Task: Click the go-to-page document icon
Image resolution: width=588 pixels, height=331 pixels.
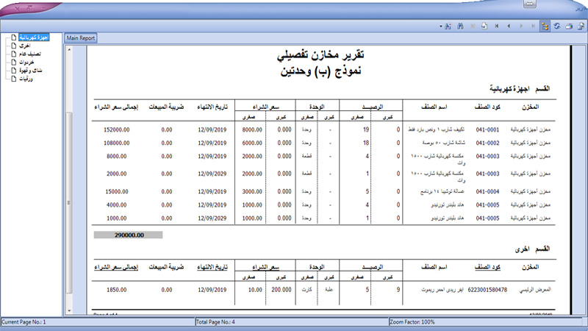Action: coord(484,26)
